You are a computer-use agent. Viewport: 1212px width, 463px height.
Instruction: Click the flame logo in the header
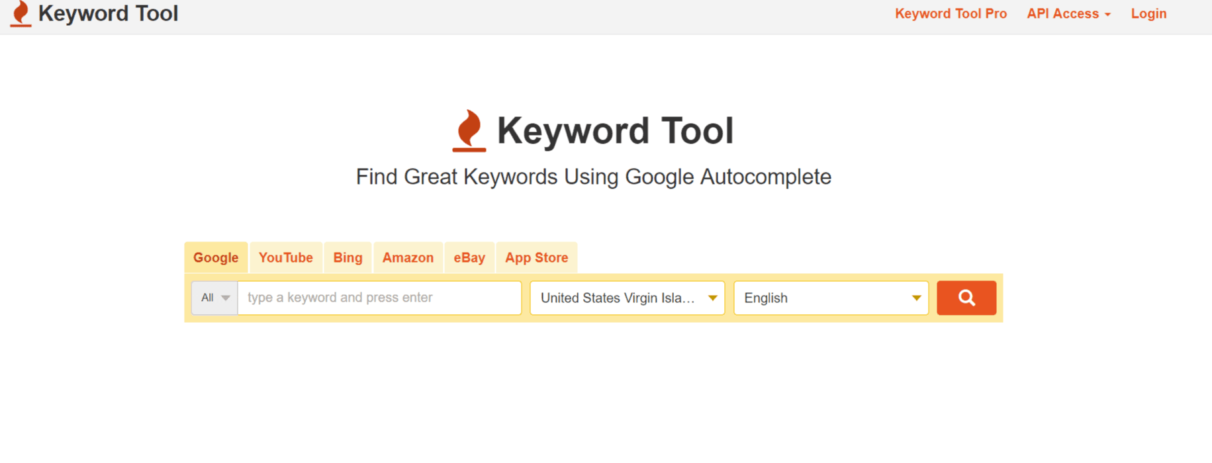tap(21, 14)
